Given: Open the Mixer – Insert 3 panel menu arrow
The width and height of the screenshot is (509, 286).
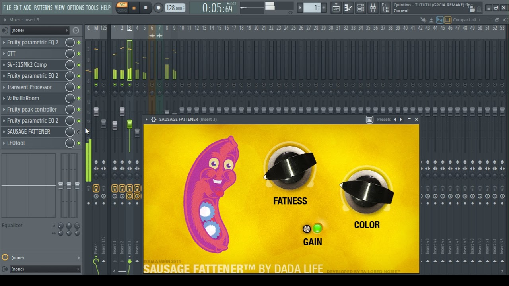Looking at the screenshot, I should click(x=5, y=19).
